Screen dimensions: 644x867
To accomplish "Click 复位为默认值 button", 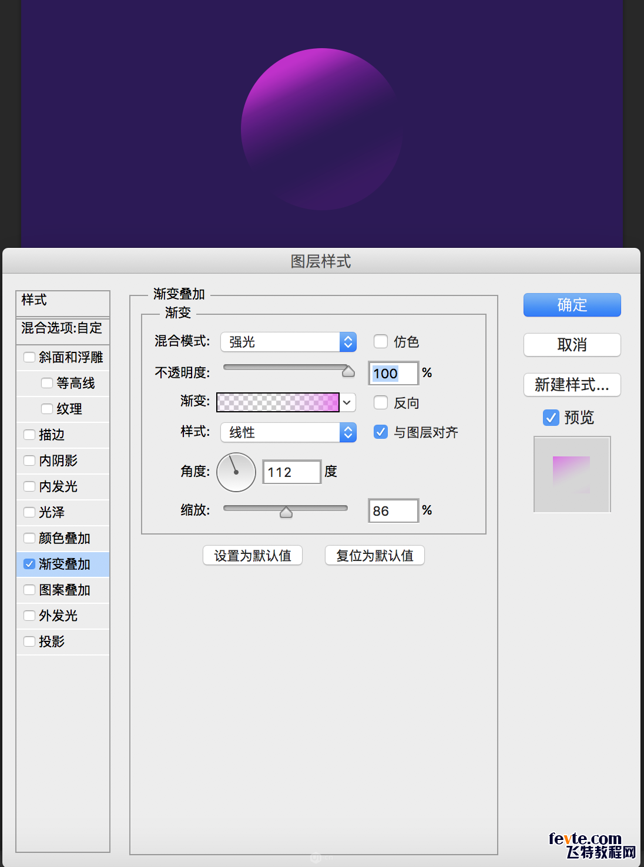I will (375, 555).
